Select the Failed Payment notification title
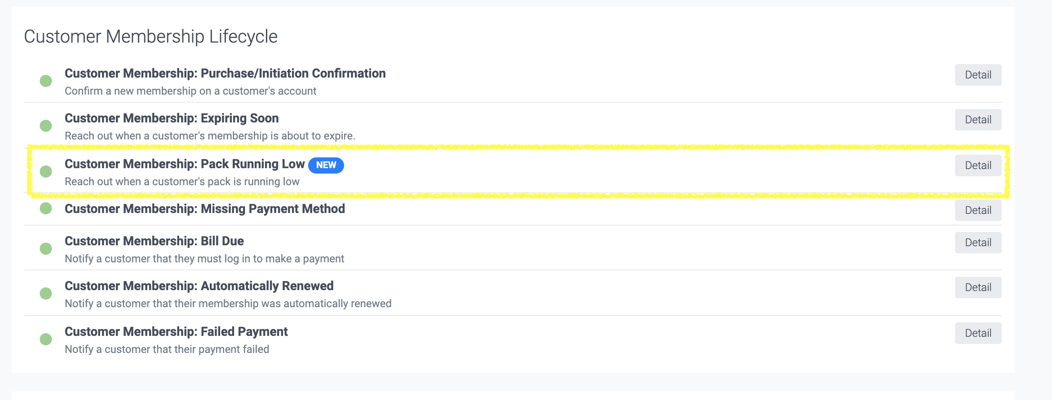1052x400 pixels. (x=176, y=332)
